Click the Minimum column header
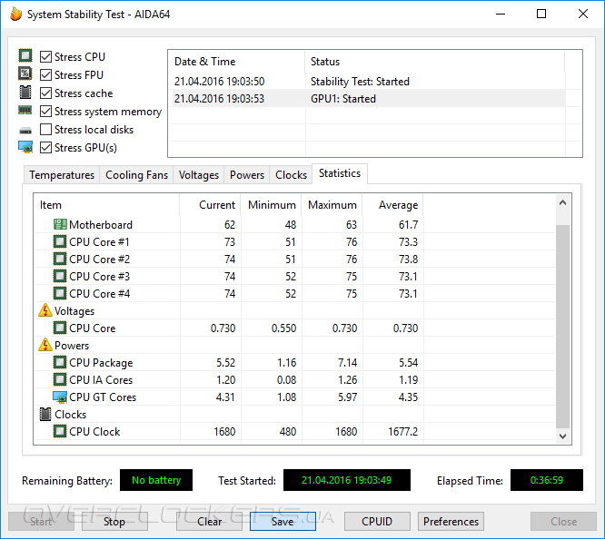This screenshot has width=605, height=539. pos(272,205)
